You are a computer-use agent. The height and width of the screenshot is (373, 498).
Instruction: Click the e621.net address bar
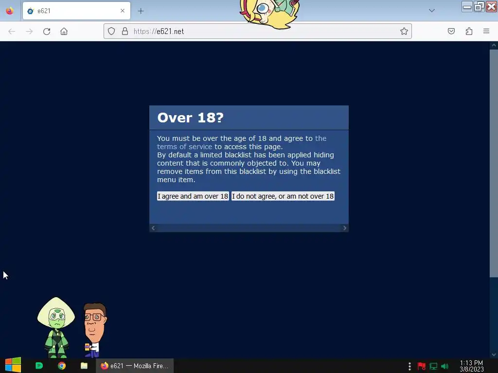coord(258,31)
